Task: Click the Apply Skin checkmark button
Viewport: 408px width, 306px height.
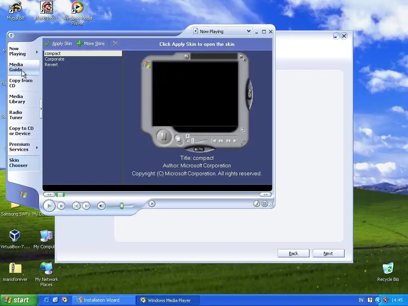Action: 58,43
